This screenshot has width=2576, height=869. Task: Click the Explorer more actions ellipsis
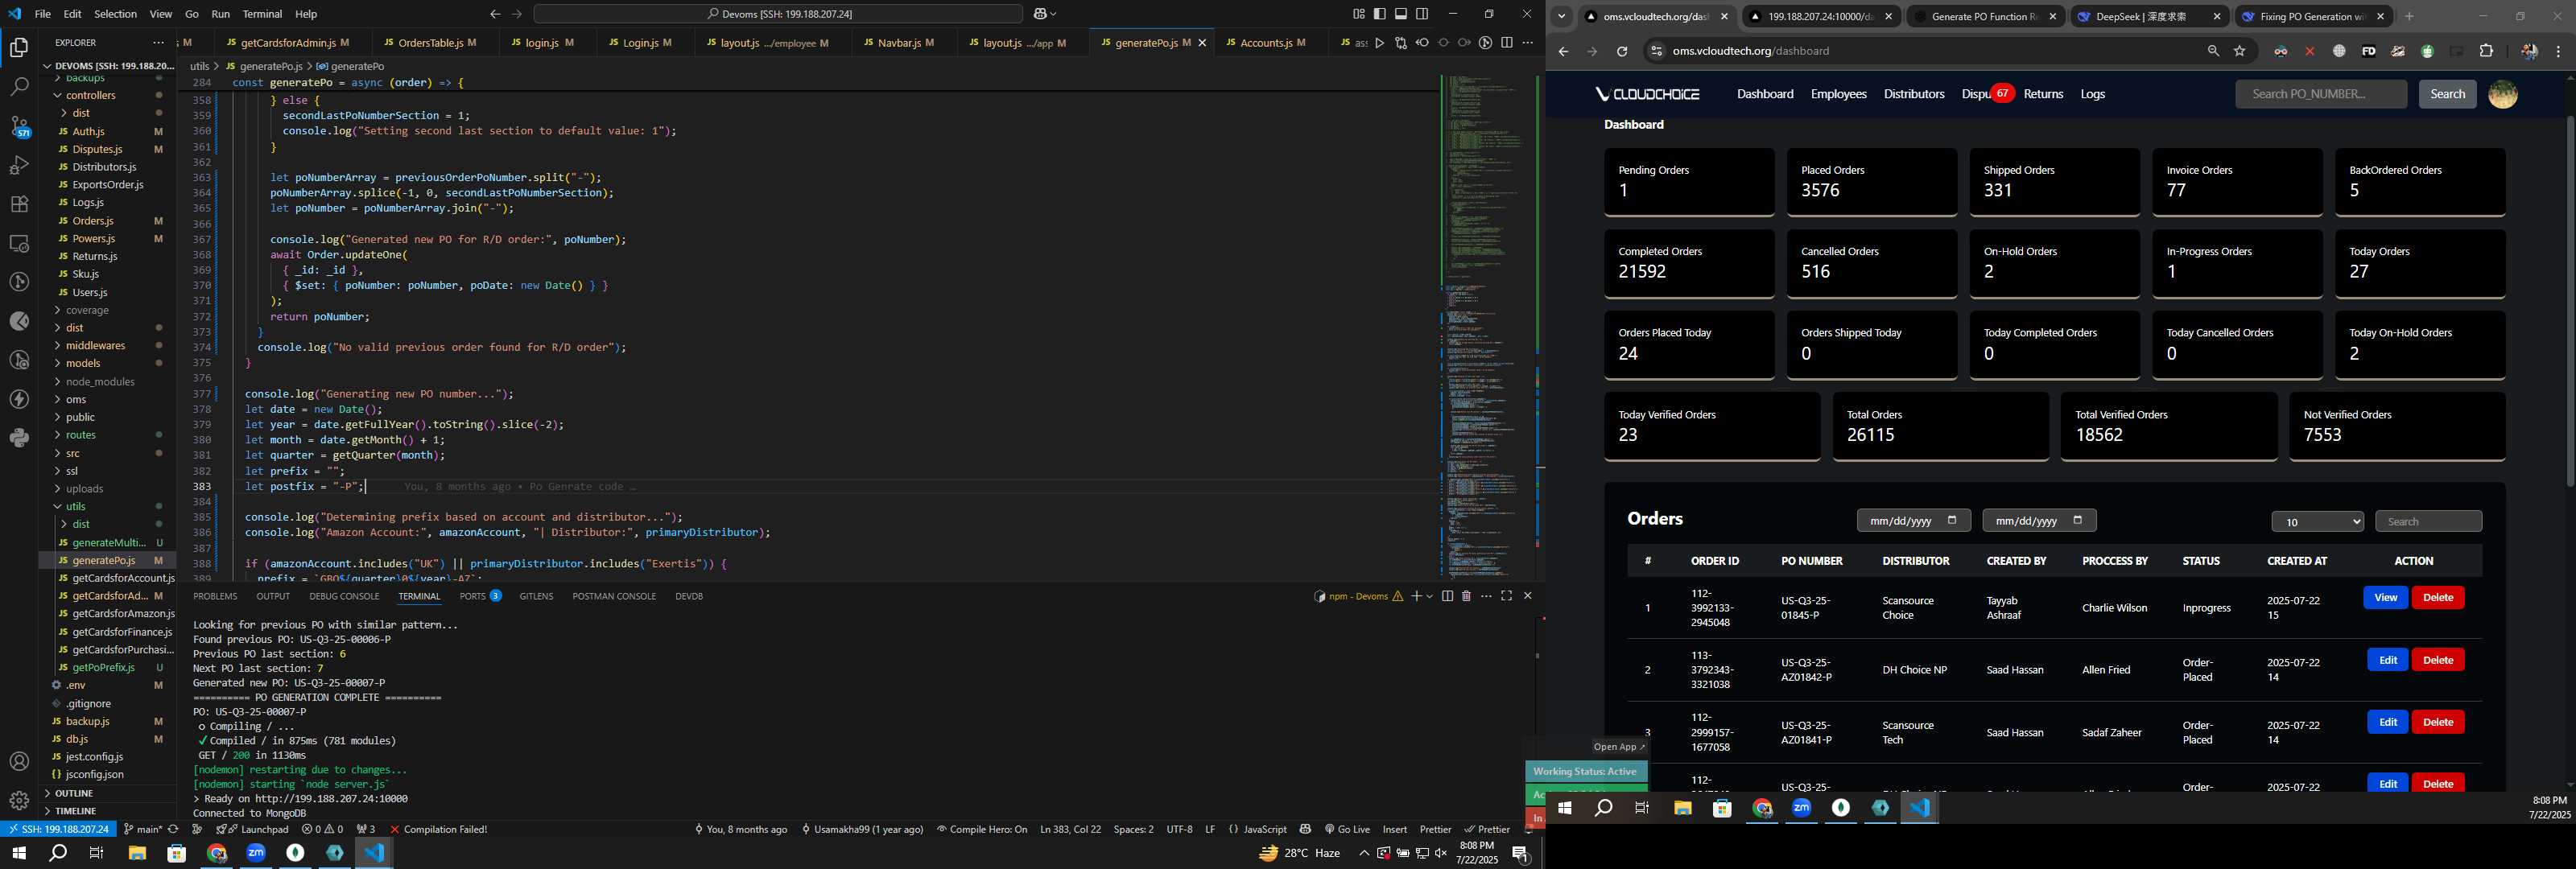158,43
